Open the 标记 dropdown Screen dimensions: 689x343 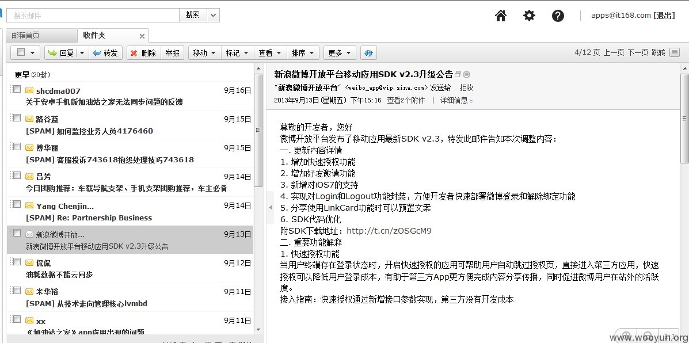(x=237, y=53)
